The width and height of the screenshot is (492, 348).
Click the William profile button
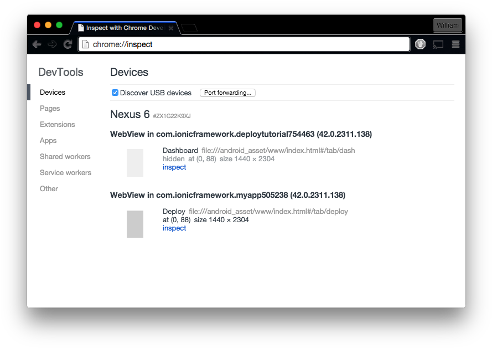click(447, 25)
